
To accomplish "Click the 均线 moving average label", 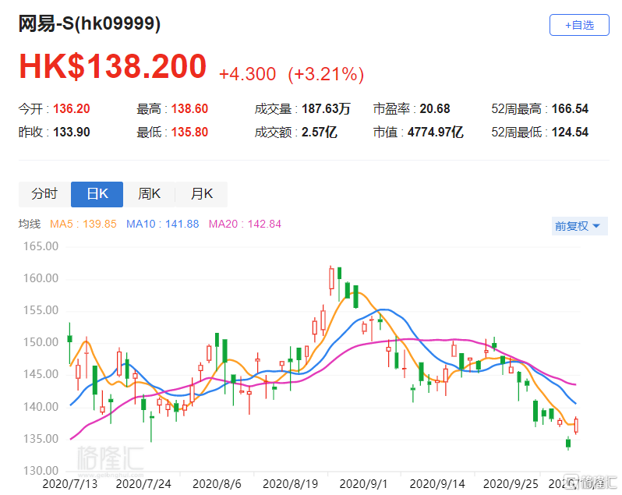I will click(x=30, y=224).
